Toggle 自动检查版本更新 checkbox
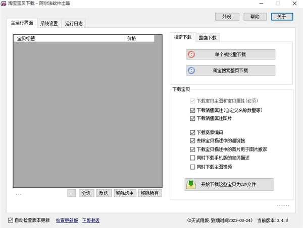The height and width of the screenshot is (228, 303). pos(11,220)
